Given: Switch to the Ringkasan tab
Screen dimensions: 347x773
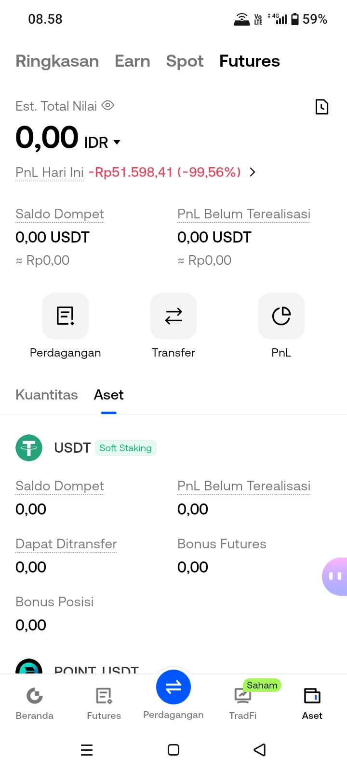Looking at the screenshot, I should [57, 61].
